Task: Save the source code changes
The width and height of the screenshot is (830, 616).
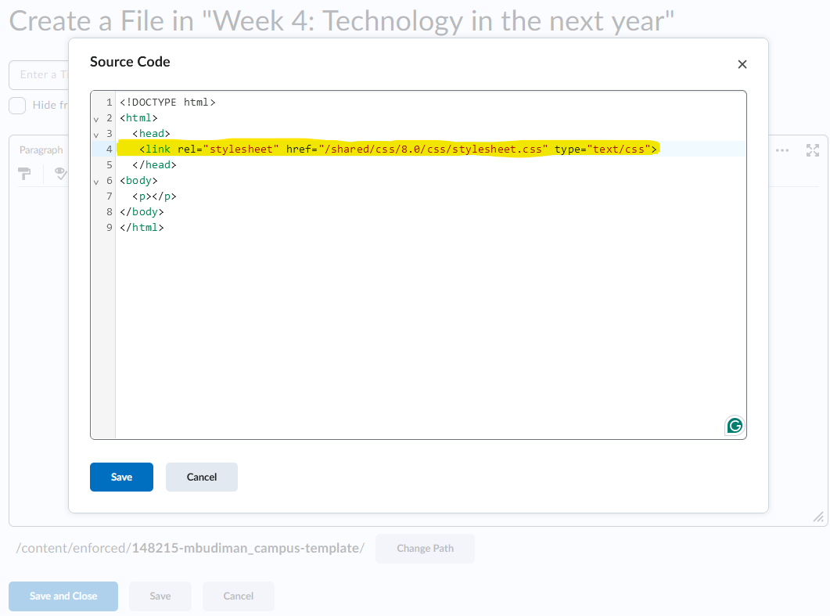Action: point(121,477)
